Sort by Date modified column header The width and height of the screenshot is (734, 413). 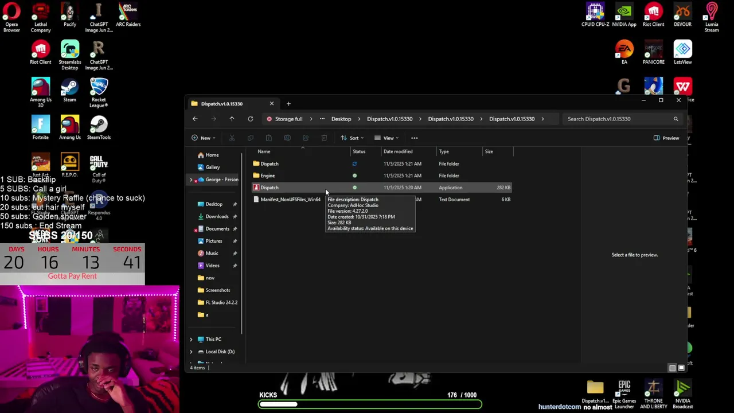409,151
